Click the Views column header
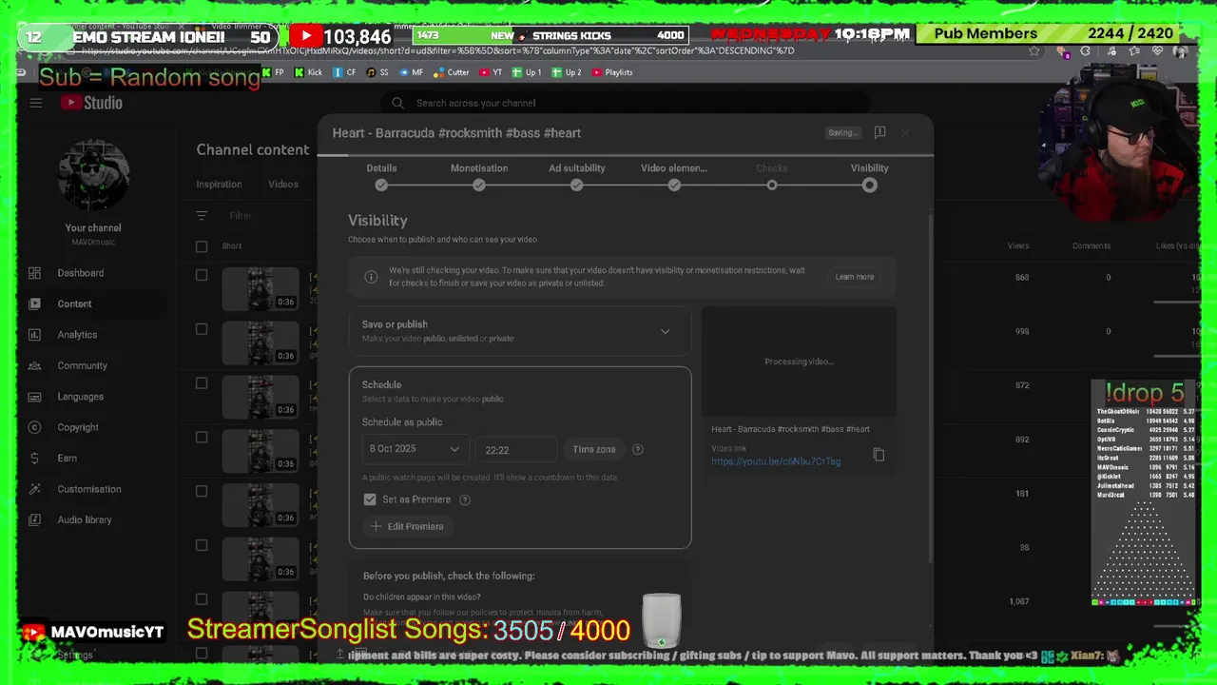The height and width of the screenshot is (685, 1217). 1018,246
